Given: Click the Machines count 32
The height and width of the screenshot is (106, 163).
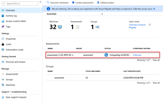Looking at the screenshot, I should point(53,27).
